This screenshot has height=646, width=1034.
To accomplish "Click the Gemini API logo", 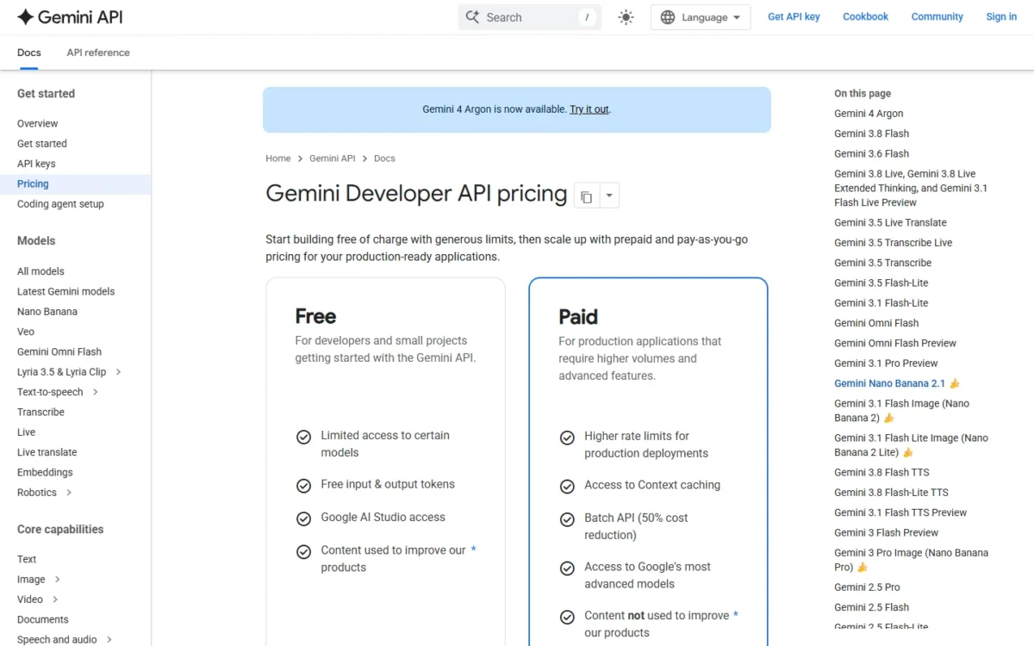I will (x=71, y=16).
